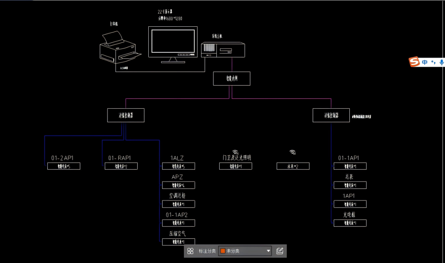Image resolution: width=445 pixels, height=263 pixels.
Task: Select the 水表*2 box
Action: click(293, 166)
